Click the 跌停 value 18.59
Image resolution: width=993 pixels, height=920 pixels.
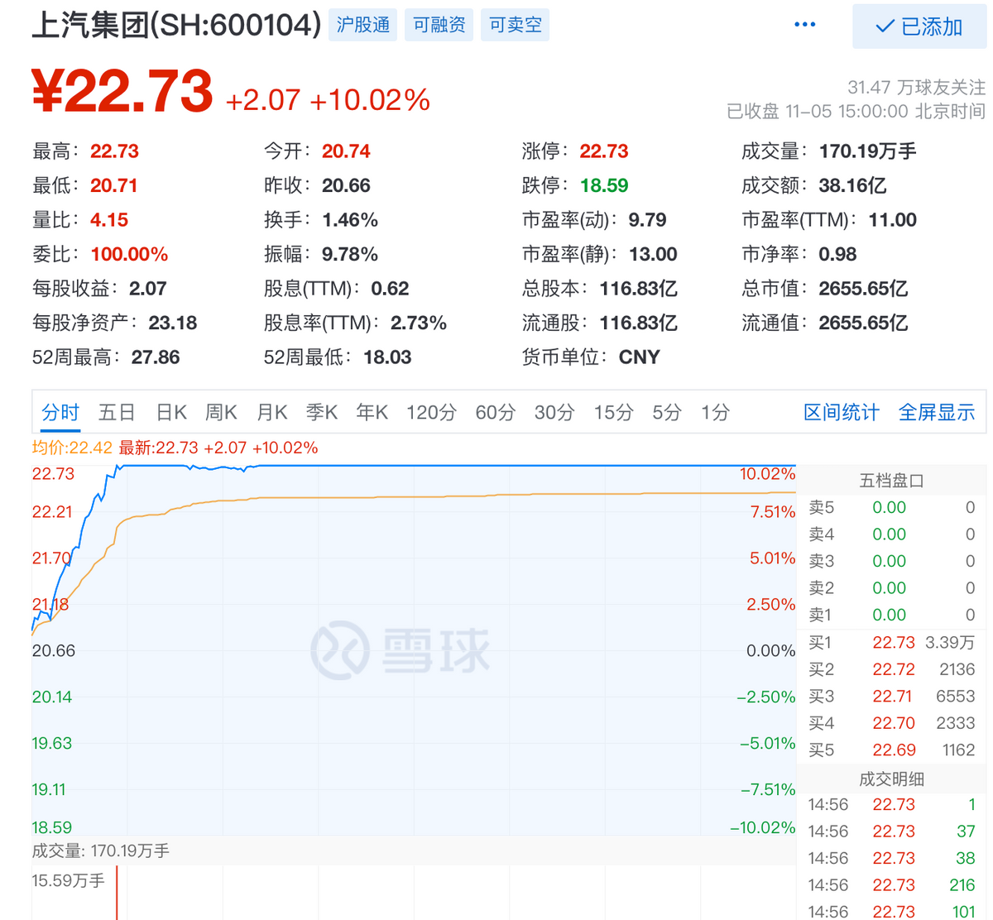pyautogui.click(x=604, y=185)
